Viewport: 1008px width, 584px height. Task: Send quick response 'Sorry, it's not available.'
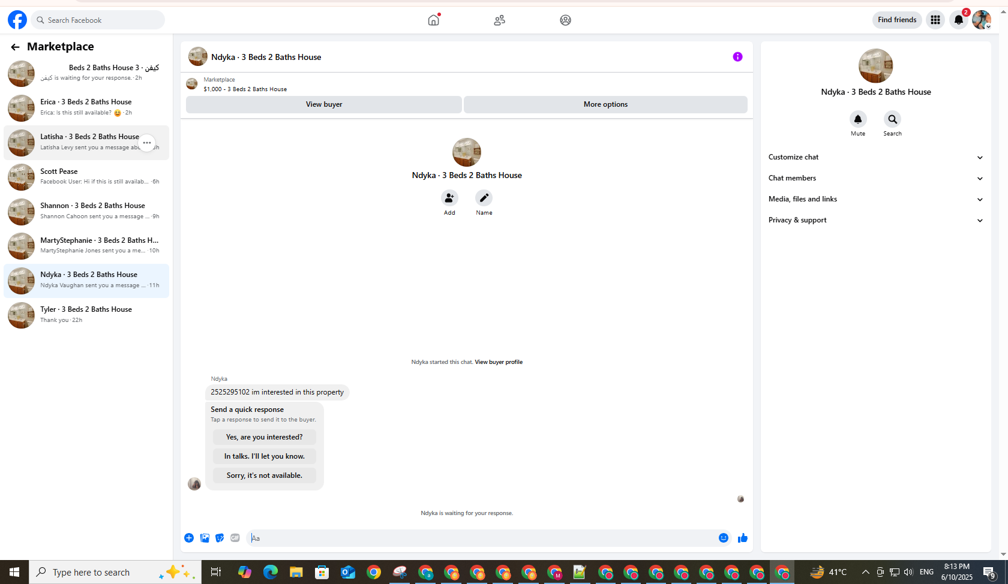265,475
